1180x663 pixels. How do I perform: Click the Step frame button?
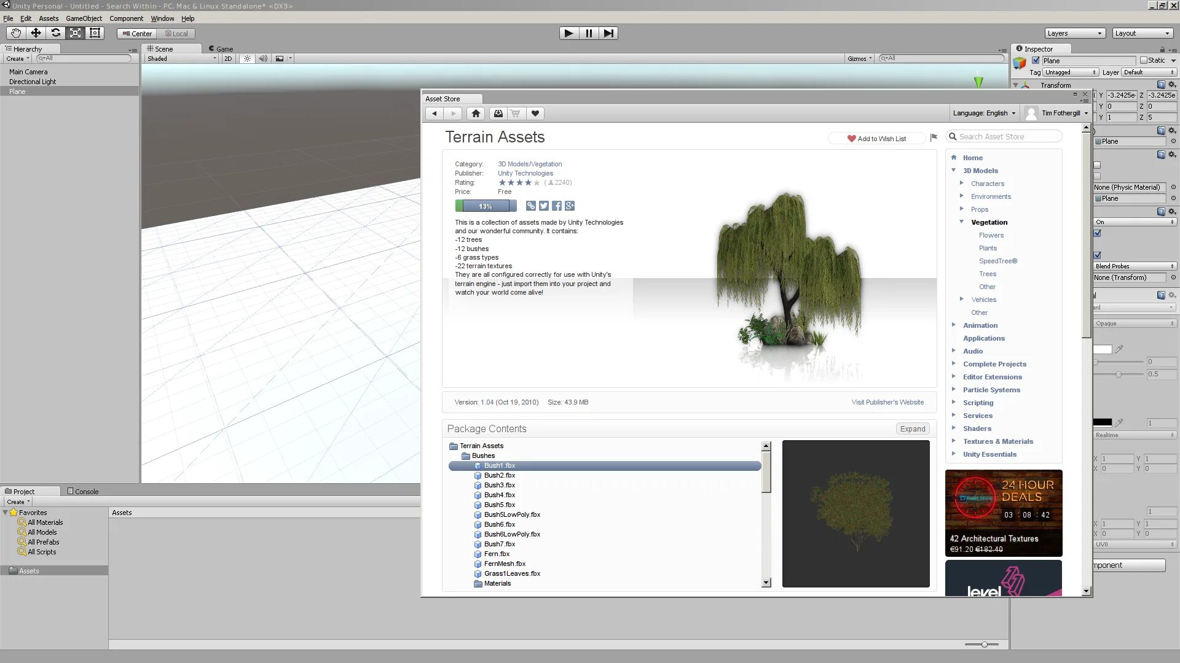pyautogui.click(x=608, y=33)
